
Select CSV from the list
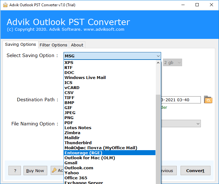point(109,93)
